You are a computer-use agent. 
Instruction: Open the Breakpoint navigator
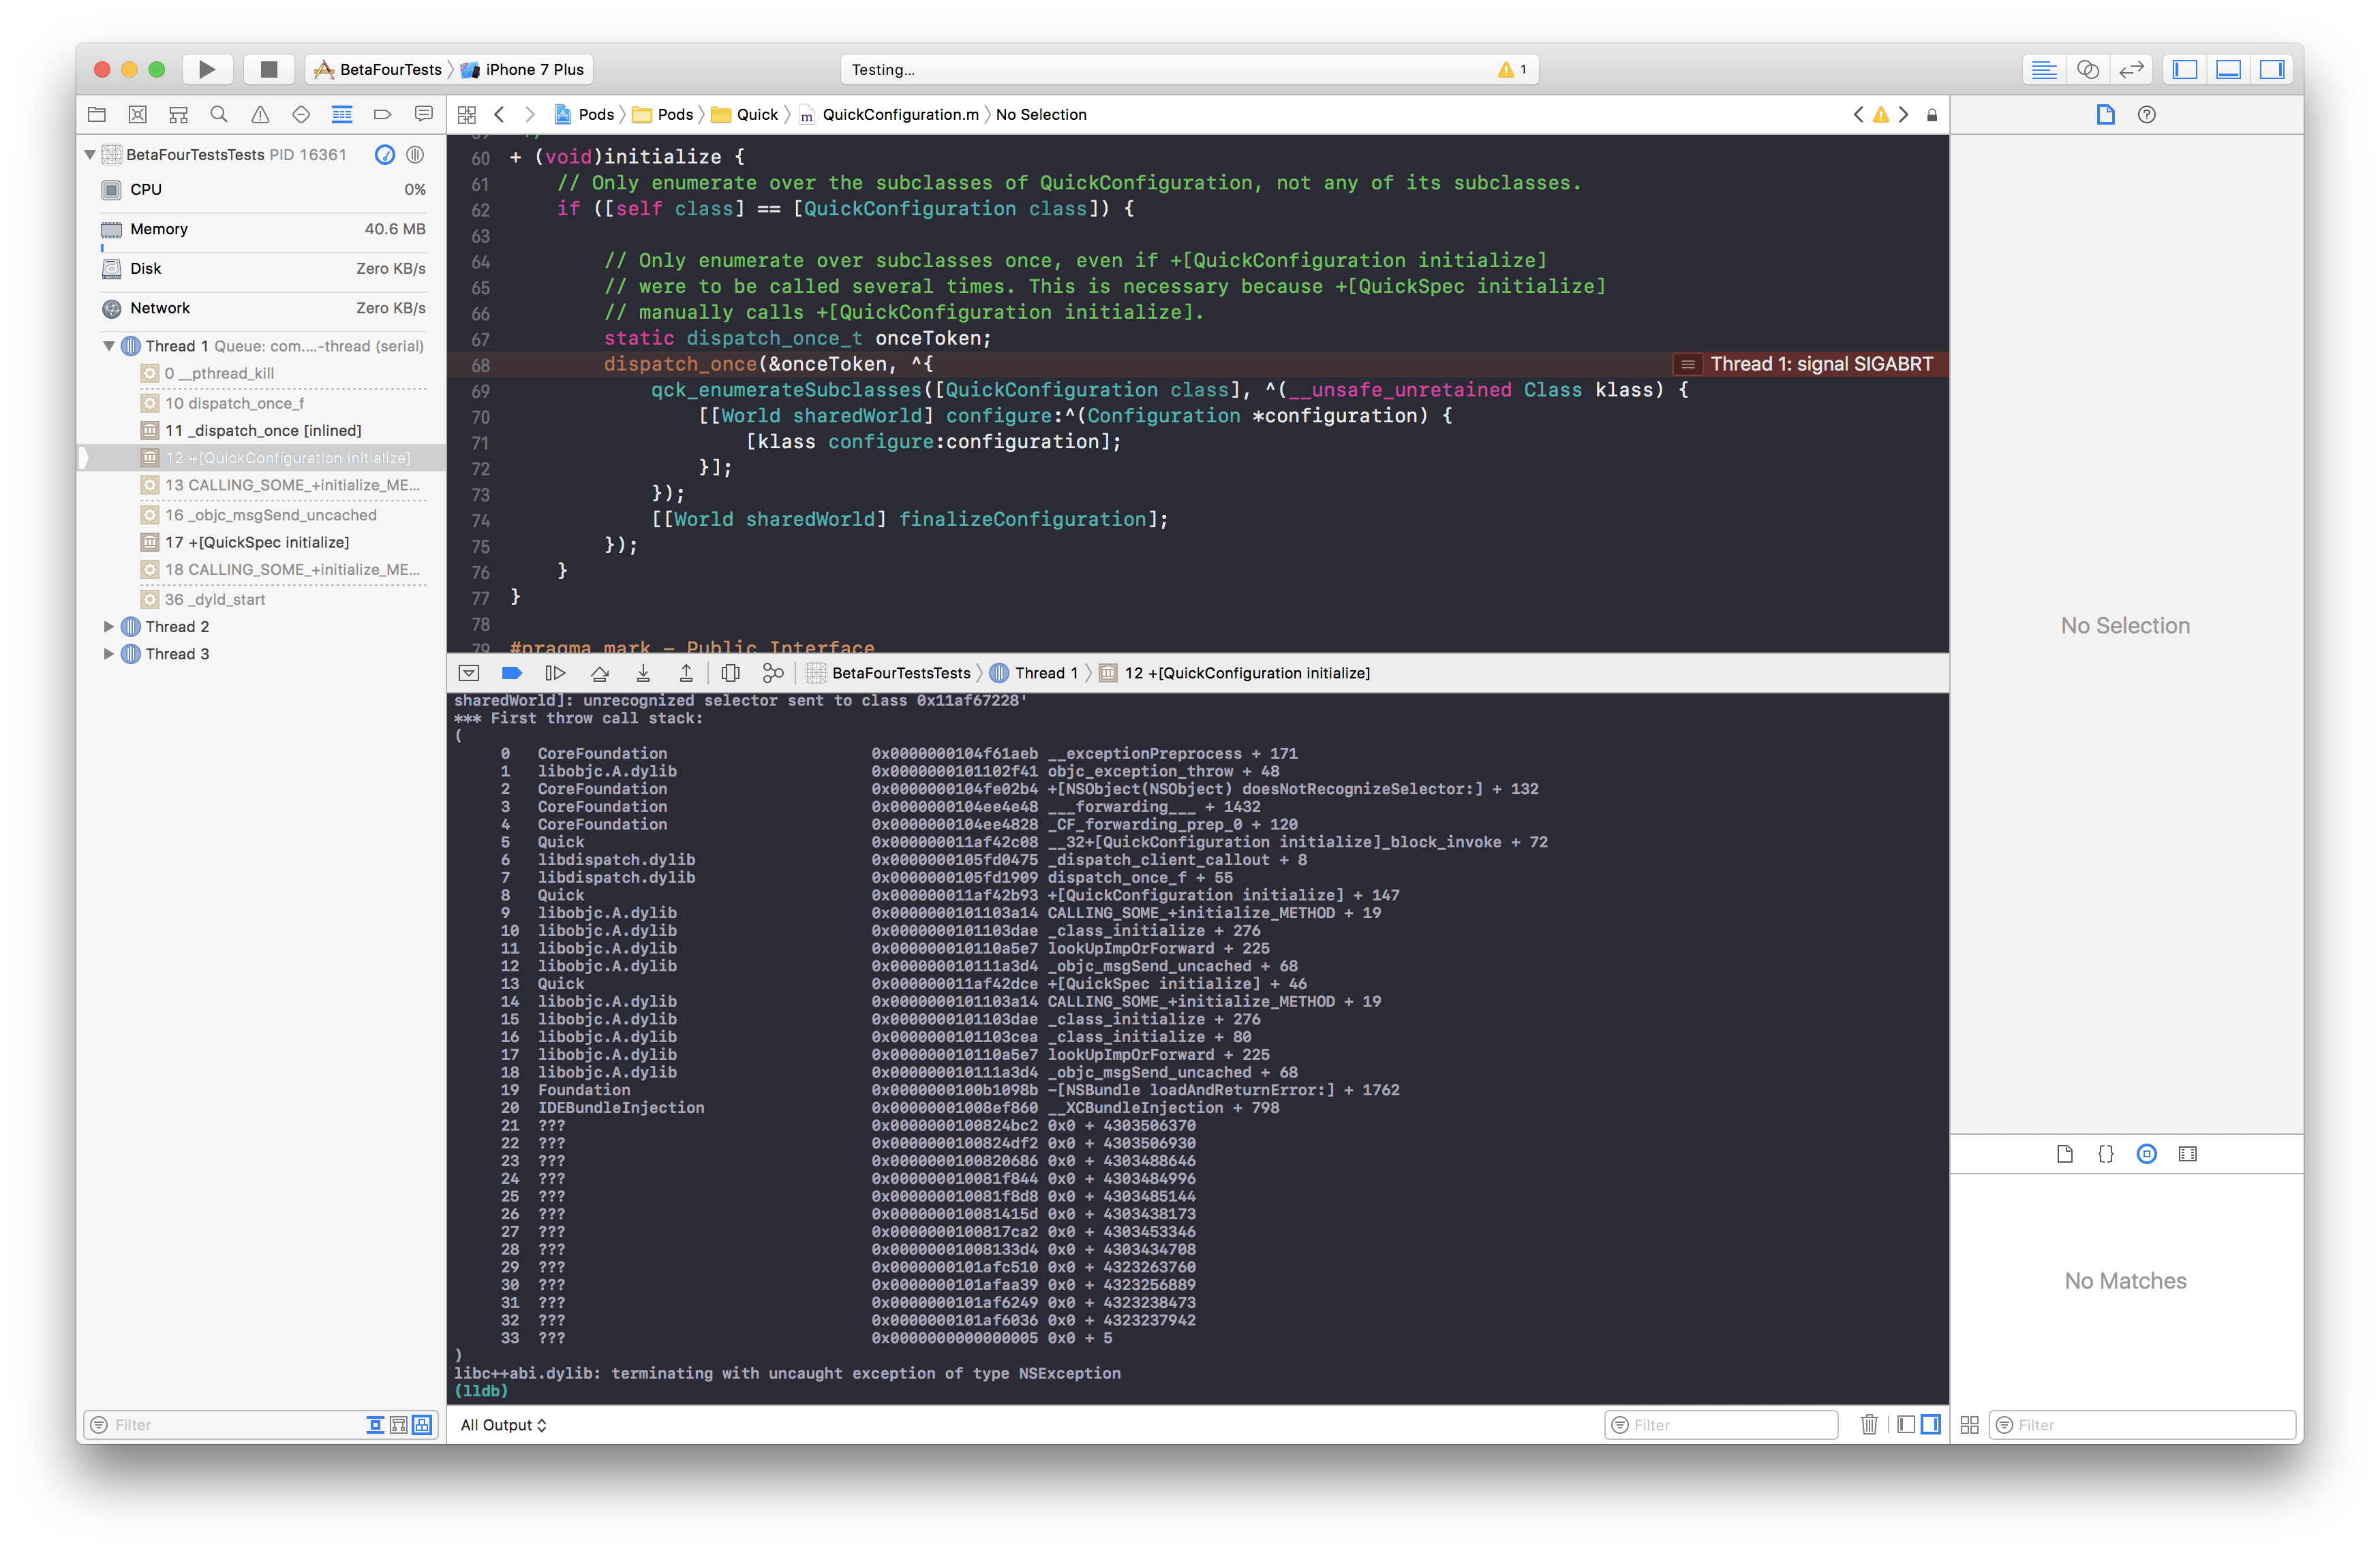[382, 114]
